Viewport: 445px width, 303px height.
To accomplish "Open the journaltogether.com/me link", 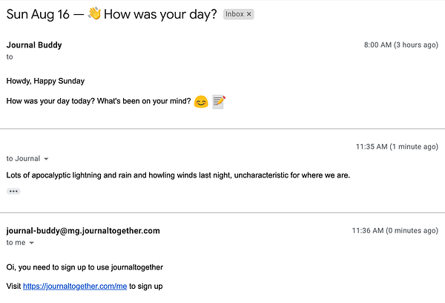I will click(75, 286).
